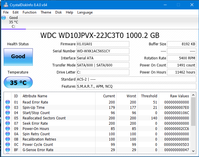Select the C: drive tab at top

coord(14,22)
